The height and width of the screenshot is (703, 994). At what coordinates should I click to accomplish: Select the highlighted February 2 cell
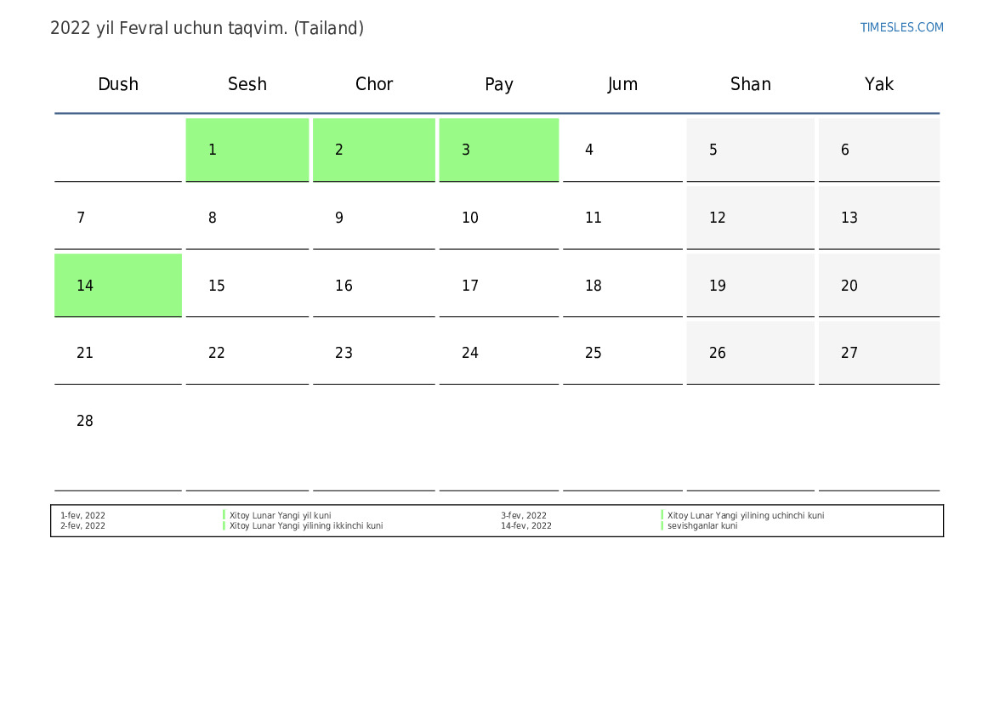(x=373, y=150)
